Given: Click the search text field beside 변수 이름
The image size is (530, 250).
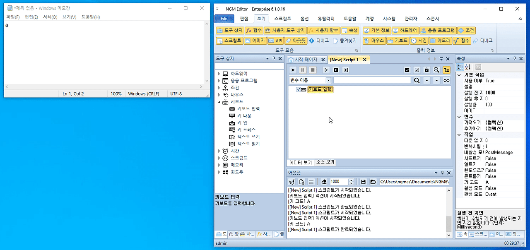Looking at the screenshot, I should [372, 80].
